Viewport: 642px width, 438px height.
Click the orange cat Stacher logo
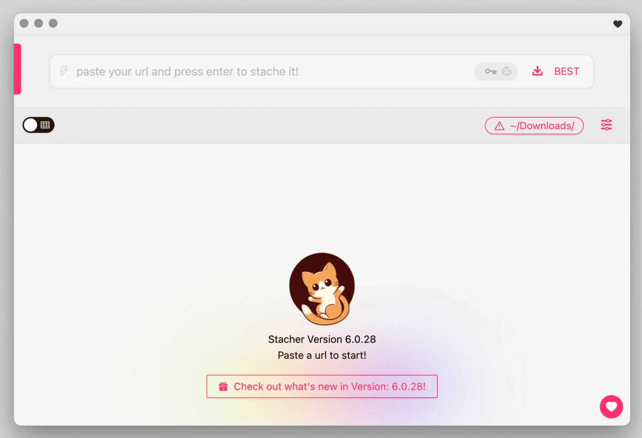pos(322,289)
